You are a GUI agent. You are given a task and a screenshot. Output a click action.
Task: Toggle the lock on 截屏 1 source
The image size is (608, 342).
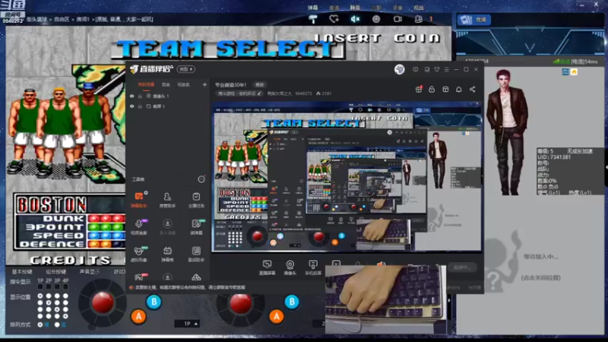[140, 106]
